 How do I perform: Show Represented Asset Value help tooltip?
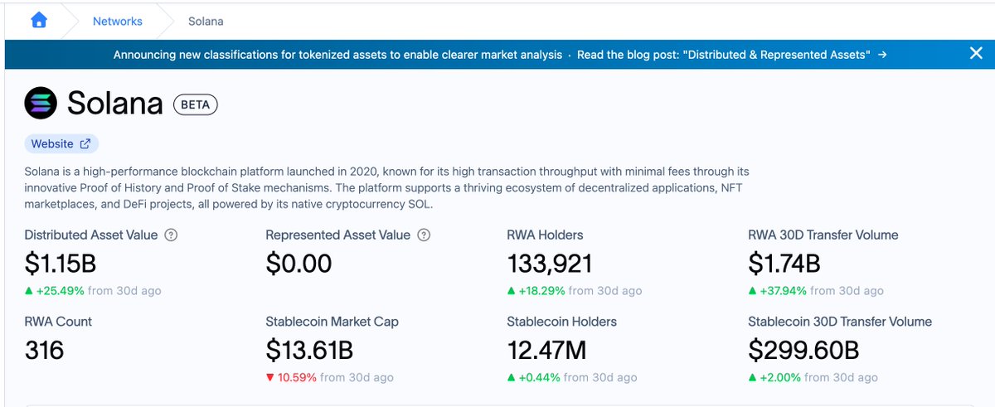pos(424,235)
